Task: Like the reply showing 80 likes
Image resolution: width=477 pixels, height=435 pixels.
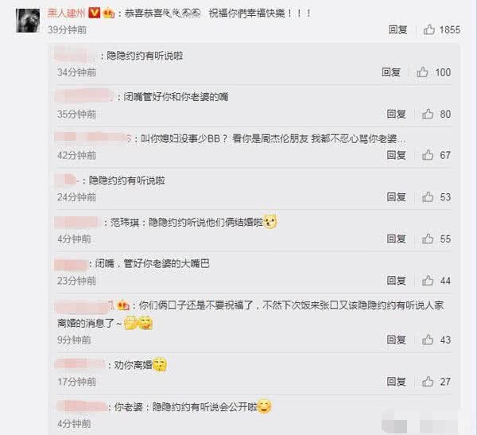Action: [428, 114]
